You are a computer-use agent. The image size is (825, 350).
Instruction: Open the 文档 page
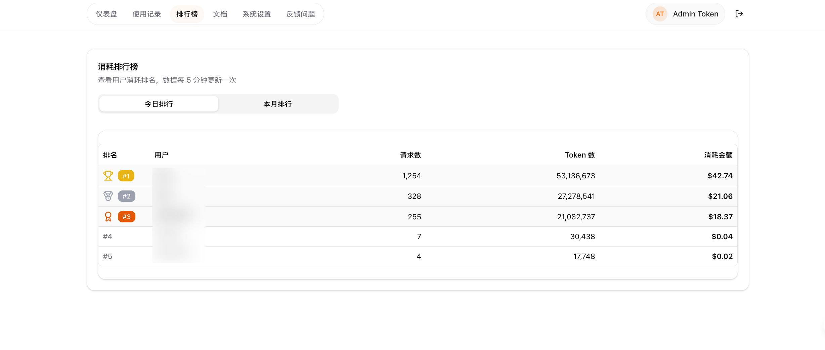tap(220, 14)
